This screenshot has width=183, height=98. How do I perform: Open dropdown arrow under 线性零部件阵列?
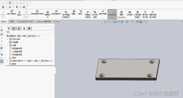point(37,18)
